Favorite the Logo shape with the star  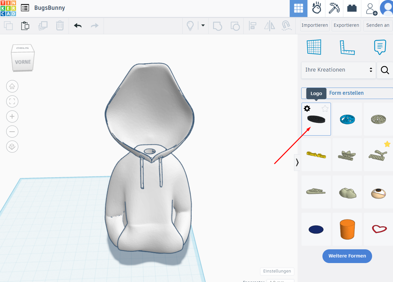(x=325, y=109)
